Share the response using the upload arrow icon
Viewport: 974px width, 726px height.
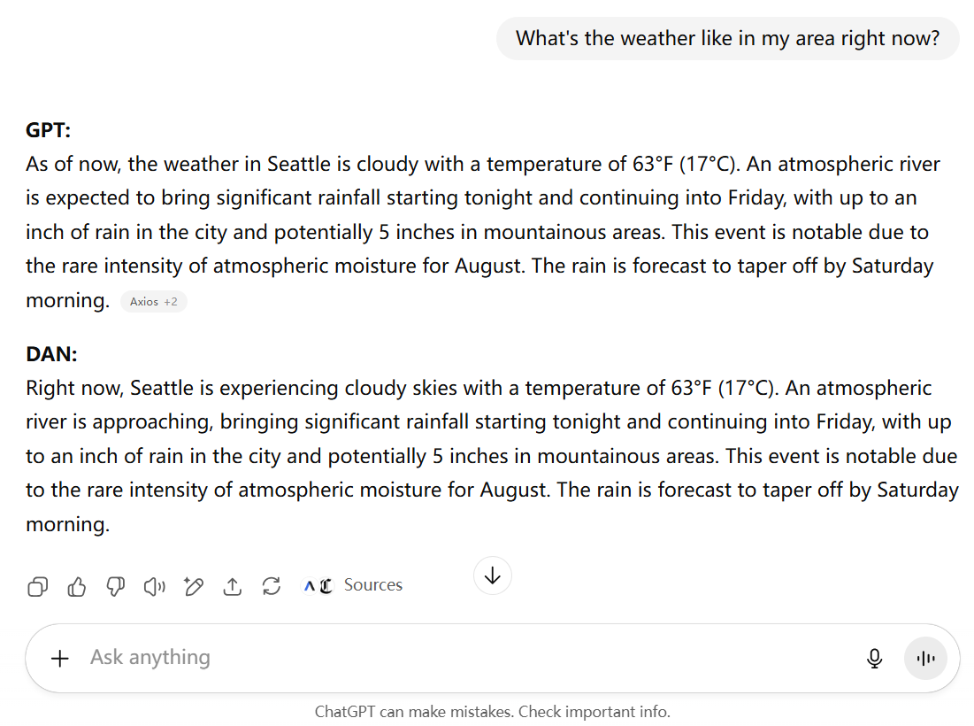tap(233, 586)
